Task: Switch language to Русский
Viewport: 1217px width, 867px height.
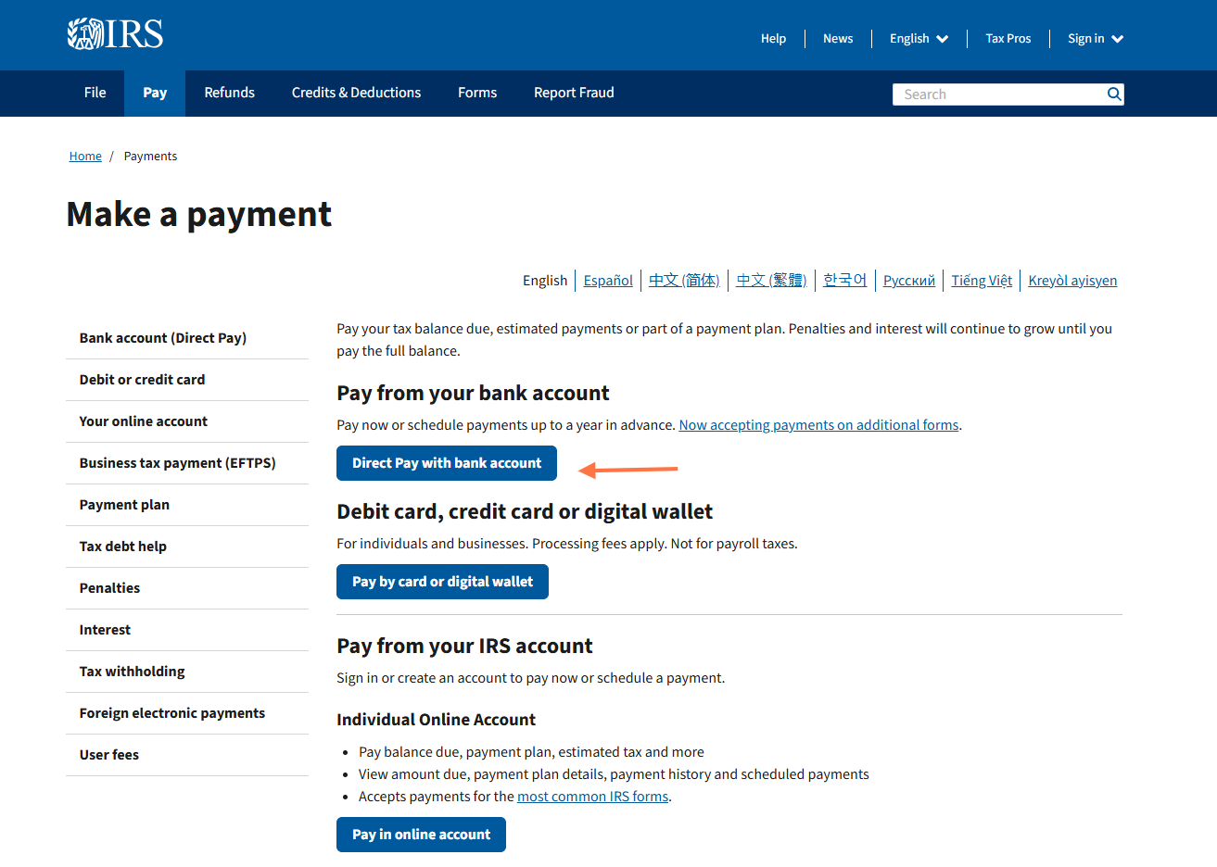Action: click(x=909, y=281)
